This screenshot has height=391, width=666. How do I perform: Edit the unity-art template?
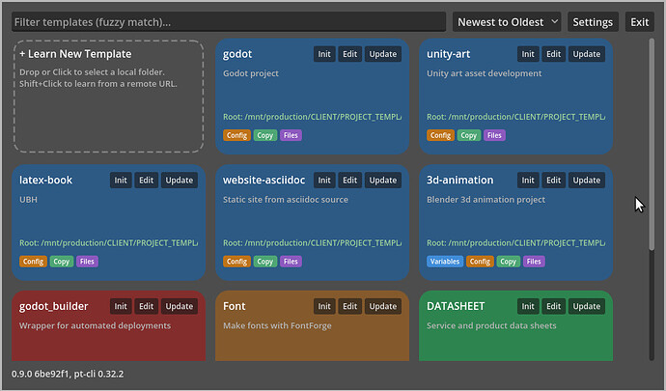[x=553, y=54]
